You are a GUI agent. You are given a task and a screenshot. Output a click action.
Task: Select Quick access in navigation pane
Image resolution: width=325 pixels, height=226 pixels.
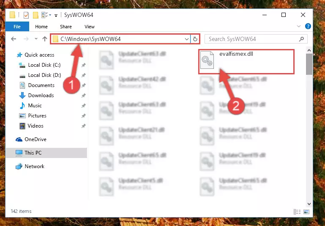coord(39,55)
